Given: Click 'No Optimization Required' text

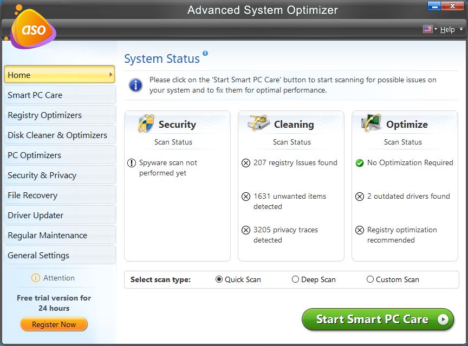Looking at the screenshot, I should (x=410, y=163).
